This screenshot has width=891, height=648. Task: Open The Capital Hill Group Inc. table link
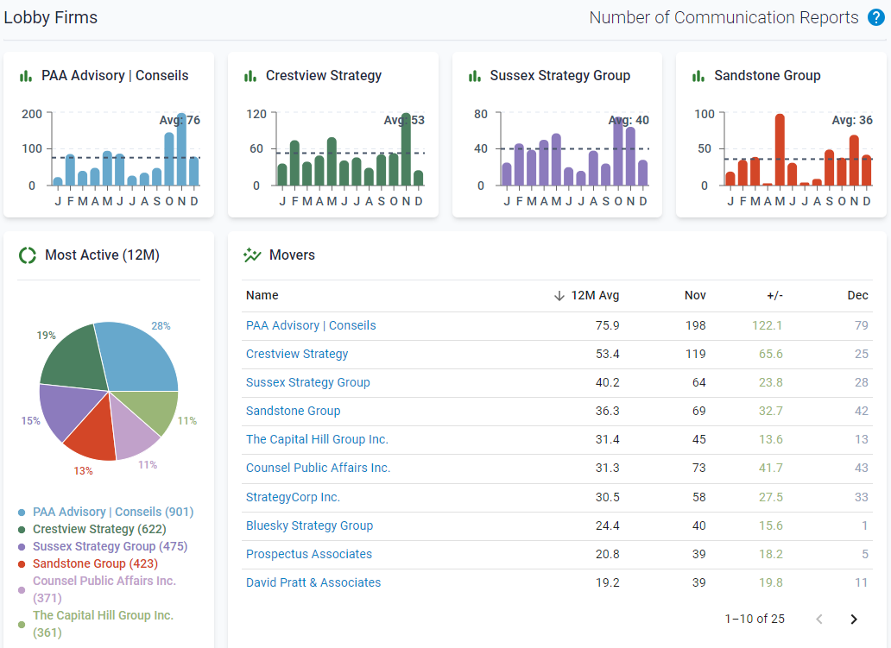coord(317,439)
